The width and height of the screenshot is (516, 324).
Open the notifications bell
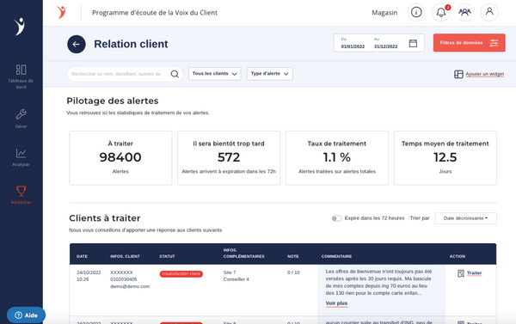coord(441,13)
